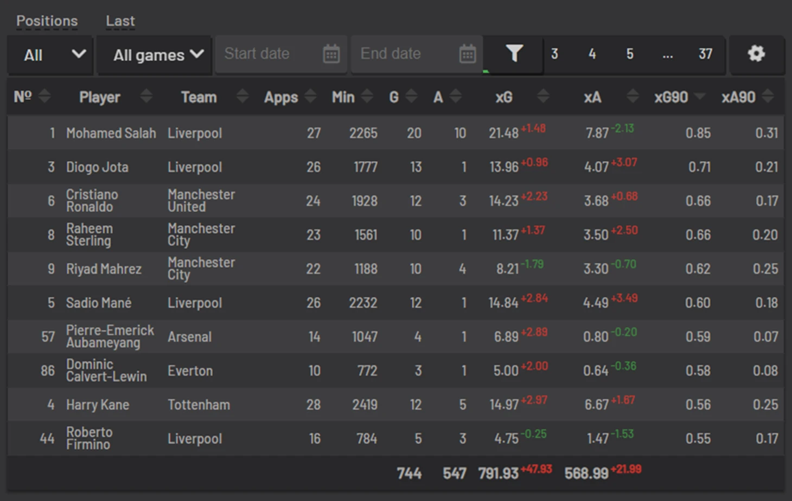This screenshot has height=501, width=792.
Task: Toggle xG90 descending sort arrow
Action: [x=700, y=97]
